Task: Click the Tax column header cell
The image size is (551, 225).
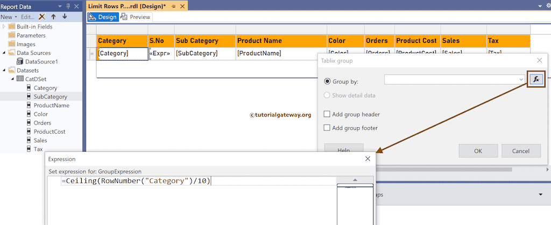Action: [x=508, y=41]
